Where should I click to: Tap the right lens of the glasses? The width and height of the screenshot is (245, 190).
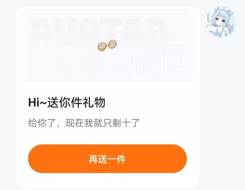point(112,44)
